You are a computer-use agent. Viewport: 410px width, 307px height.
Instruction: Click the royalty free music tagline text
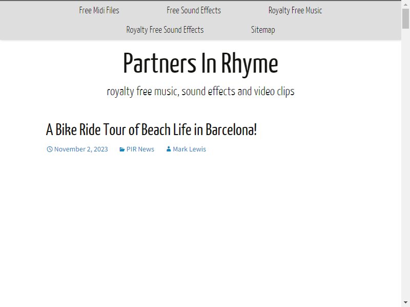200,92
